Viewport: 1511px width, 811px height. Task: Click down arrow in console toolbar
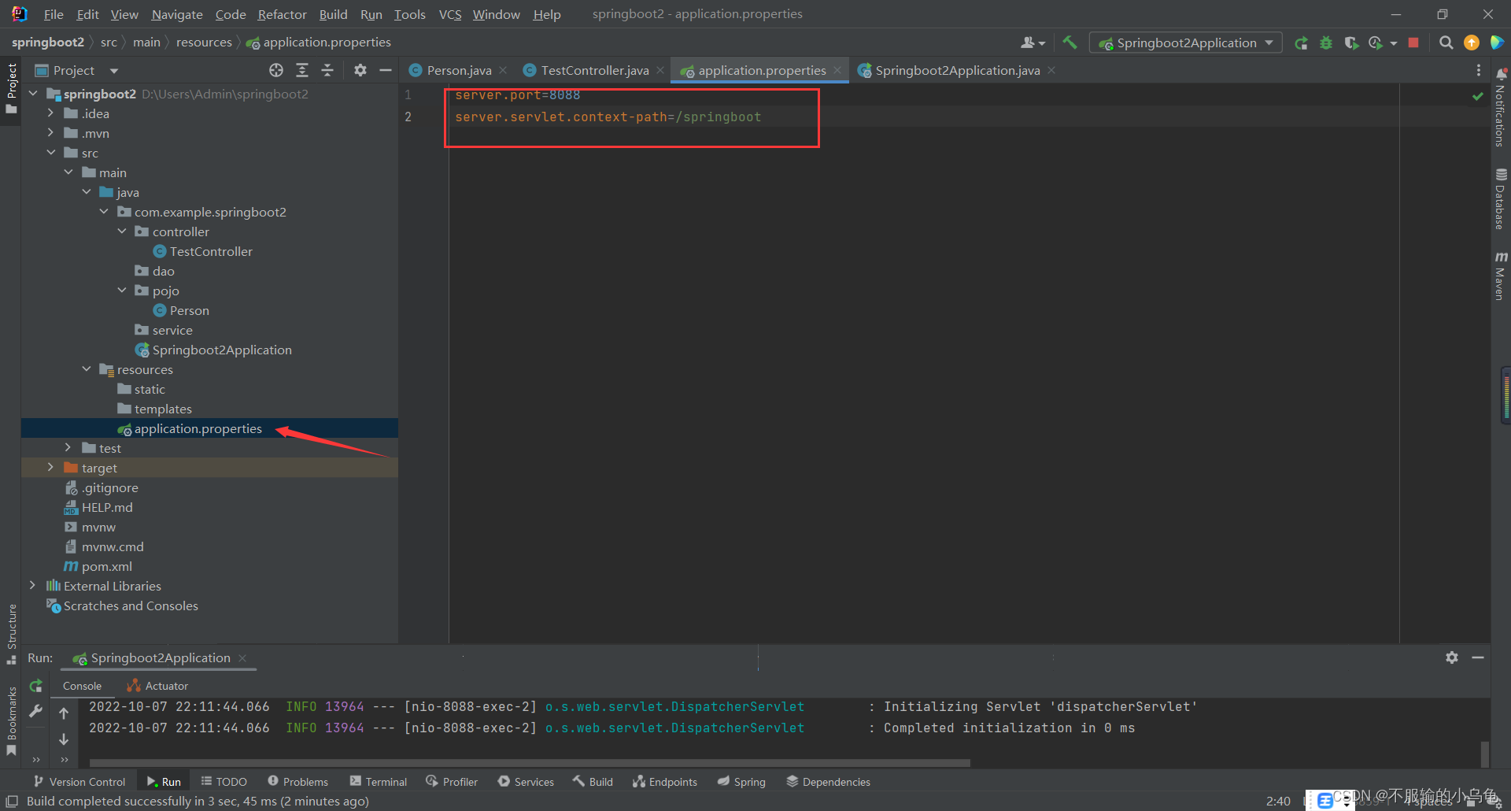point(64,739)
